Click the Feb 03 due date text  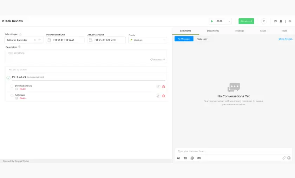(22, 98)
